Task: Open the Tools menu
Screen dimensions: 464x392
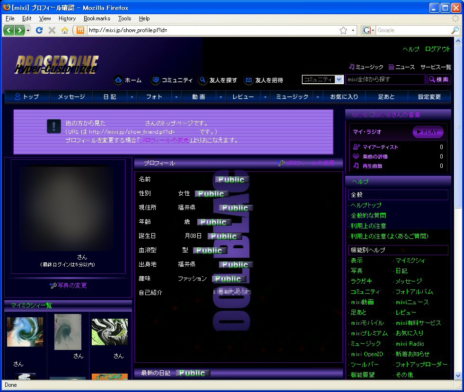Action: pos(124,18)
